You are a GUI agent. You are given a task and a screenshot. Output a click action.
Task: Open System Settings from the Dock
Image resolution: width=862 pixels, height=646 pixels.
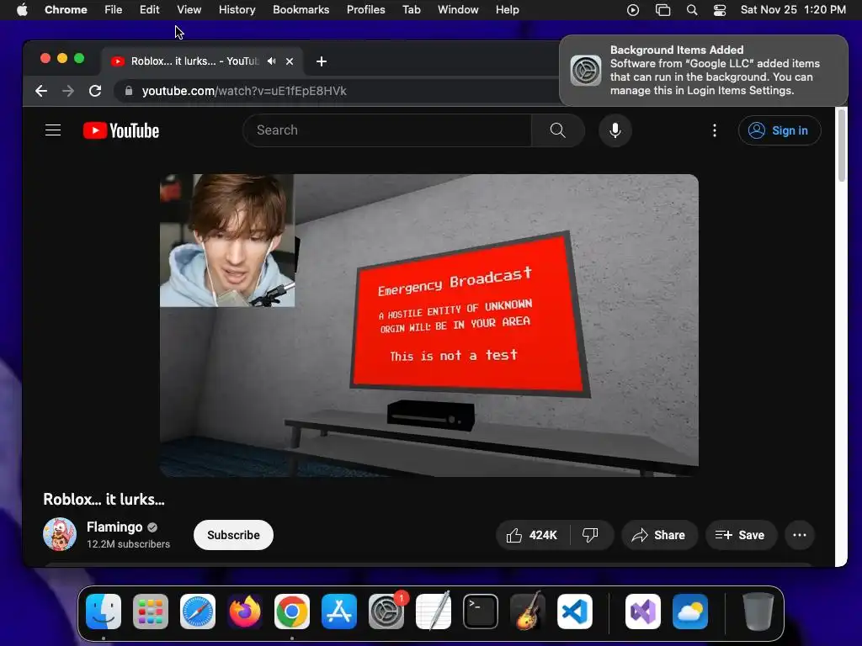coord(386,612)
